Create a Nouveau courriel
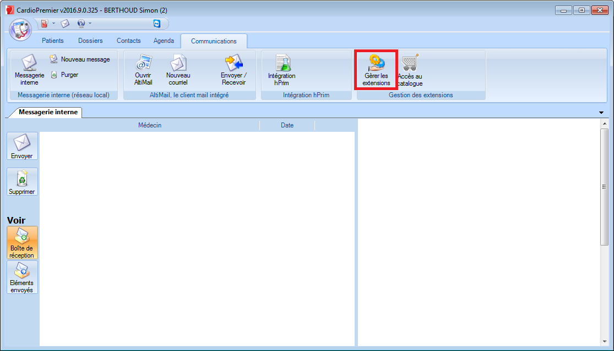Viewport: 614px width, 351px height. (x=178, y=69)
